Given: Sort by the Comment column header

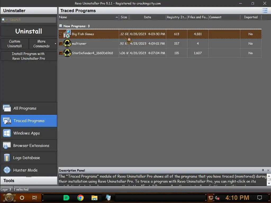Looking at the screenshot, I should click(x=224, y=17).
